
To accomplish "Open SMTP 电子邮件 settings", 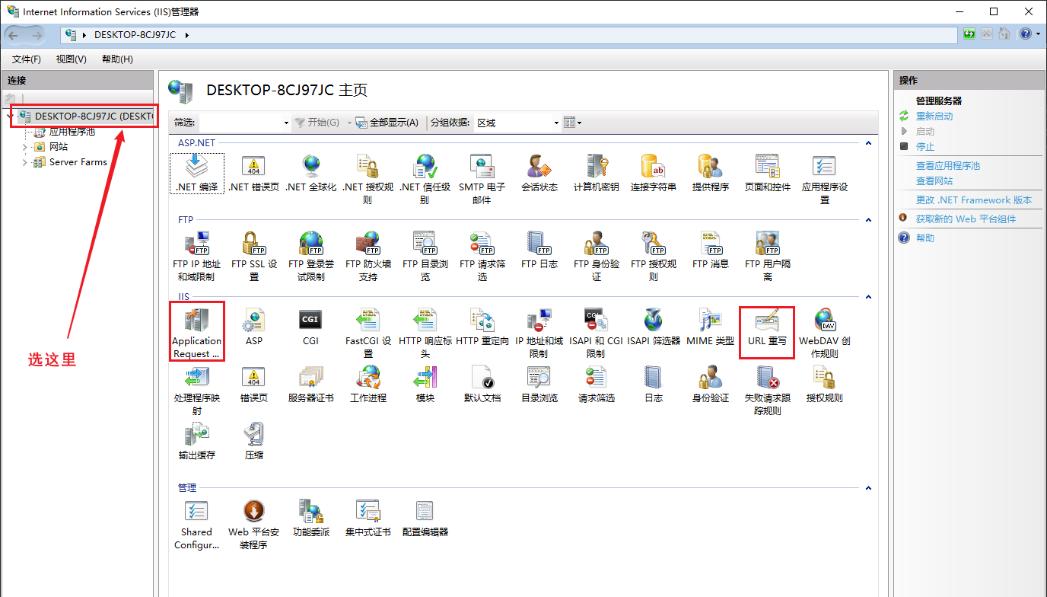I will pos(482,179).
